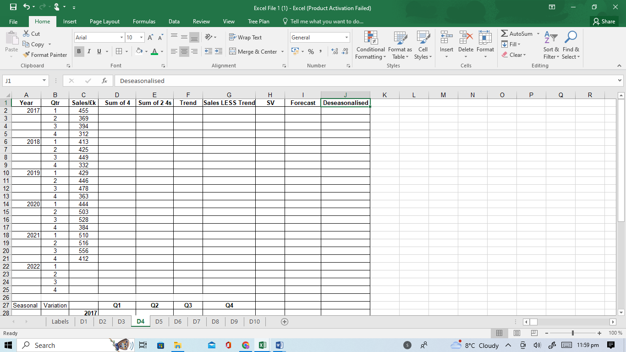Click the Save icon in quick access toolbar
The width and height of the screenshot is (626, 352).
pos(13,7)
